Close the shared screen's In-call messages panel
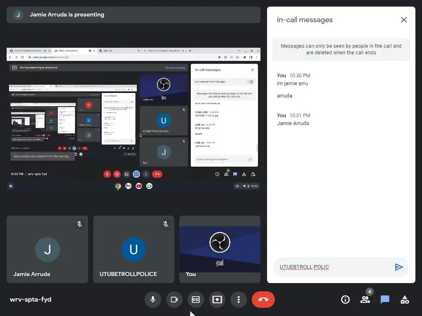422x316 pixels. pyautogui.click(x=253, y=70)
